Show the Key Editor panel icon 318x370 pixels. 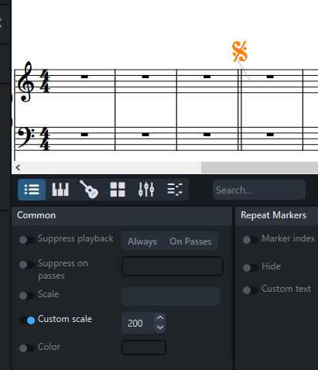(175, 190)
